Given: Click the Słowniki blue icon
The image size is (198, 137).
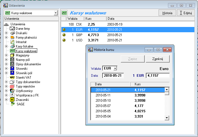Looking at the screenshot, I should (x=12, y=68).
